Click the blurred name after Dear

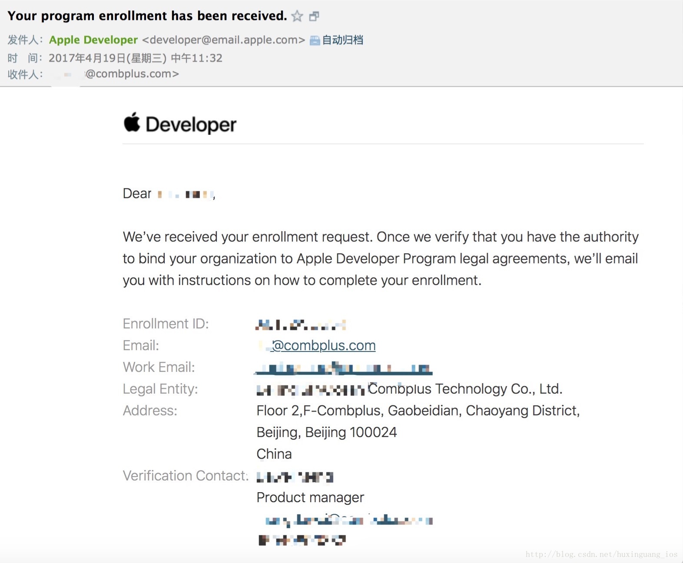pos(186,194)
